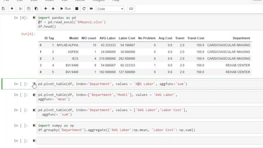Image resolution: width=263 pixels, height=148 pixels.
Task: Select the IE33 model cell
Action: (75, 58)
